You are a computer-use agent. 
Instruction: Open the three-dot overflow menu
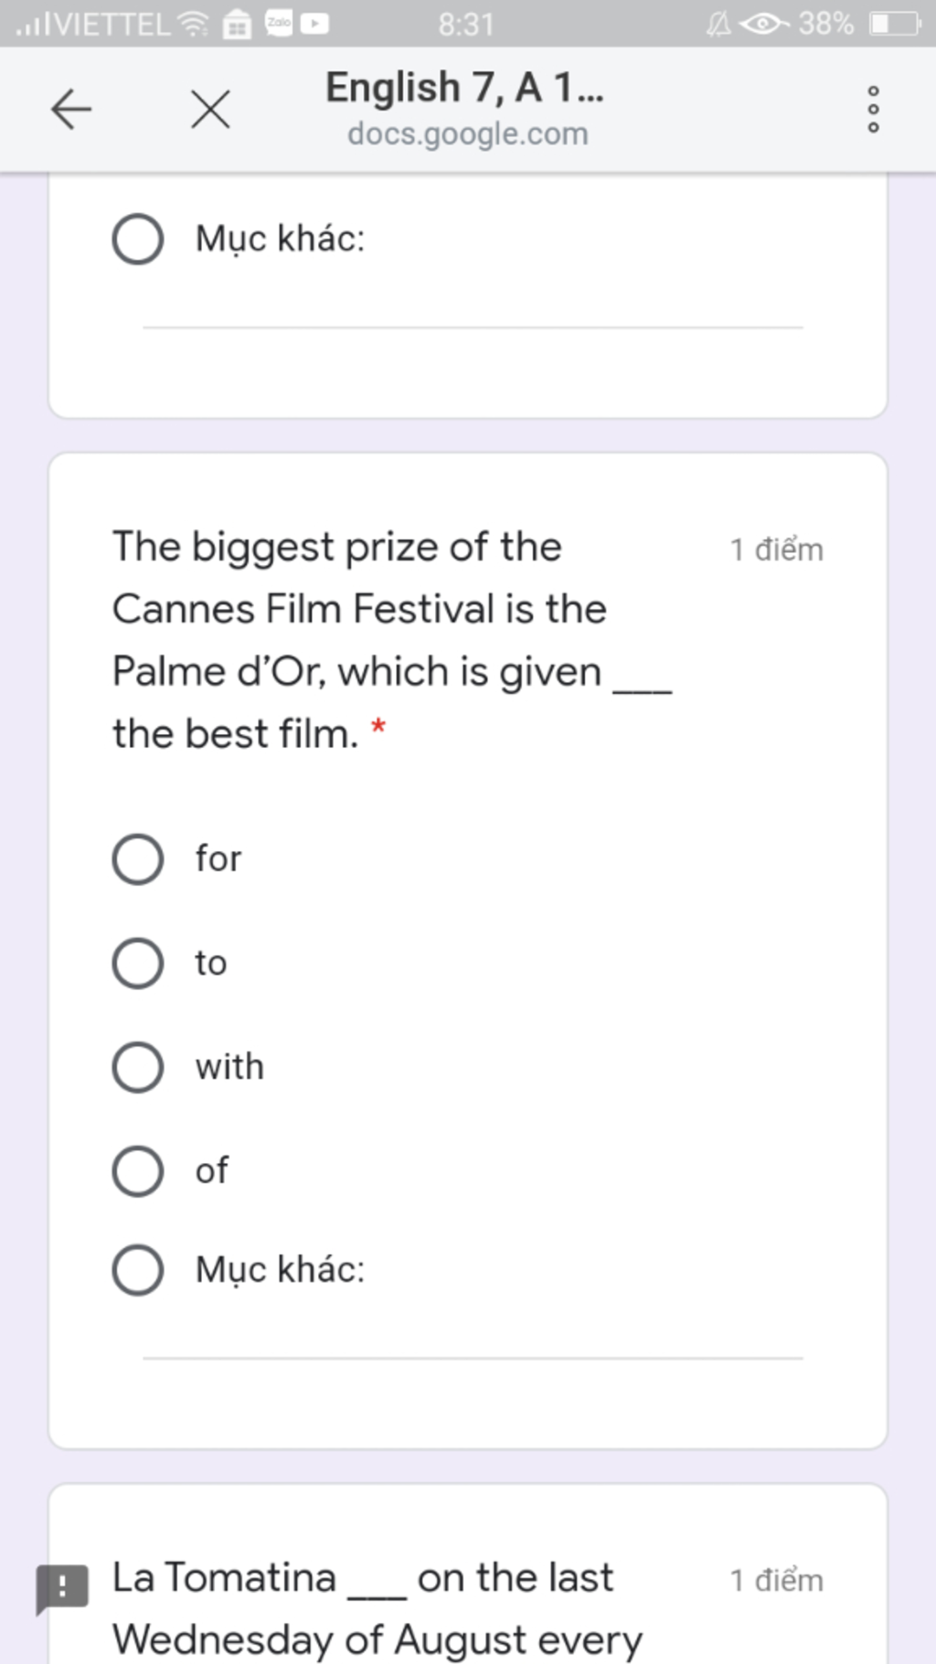(x=873, y=110)
